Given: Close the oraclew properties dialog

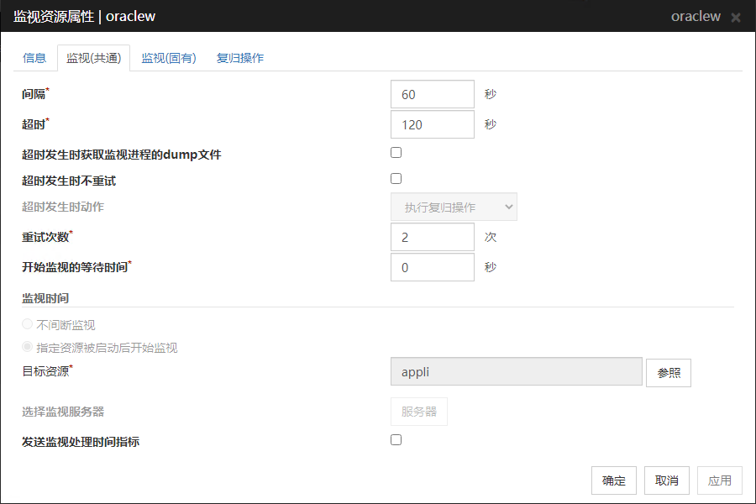Looking at the screenshot, I should point(736,18).
